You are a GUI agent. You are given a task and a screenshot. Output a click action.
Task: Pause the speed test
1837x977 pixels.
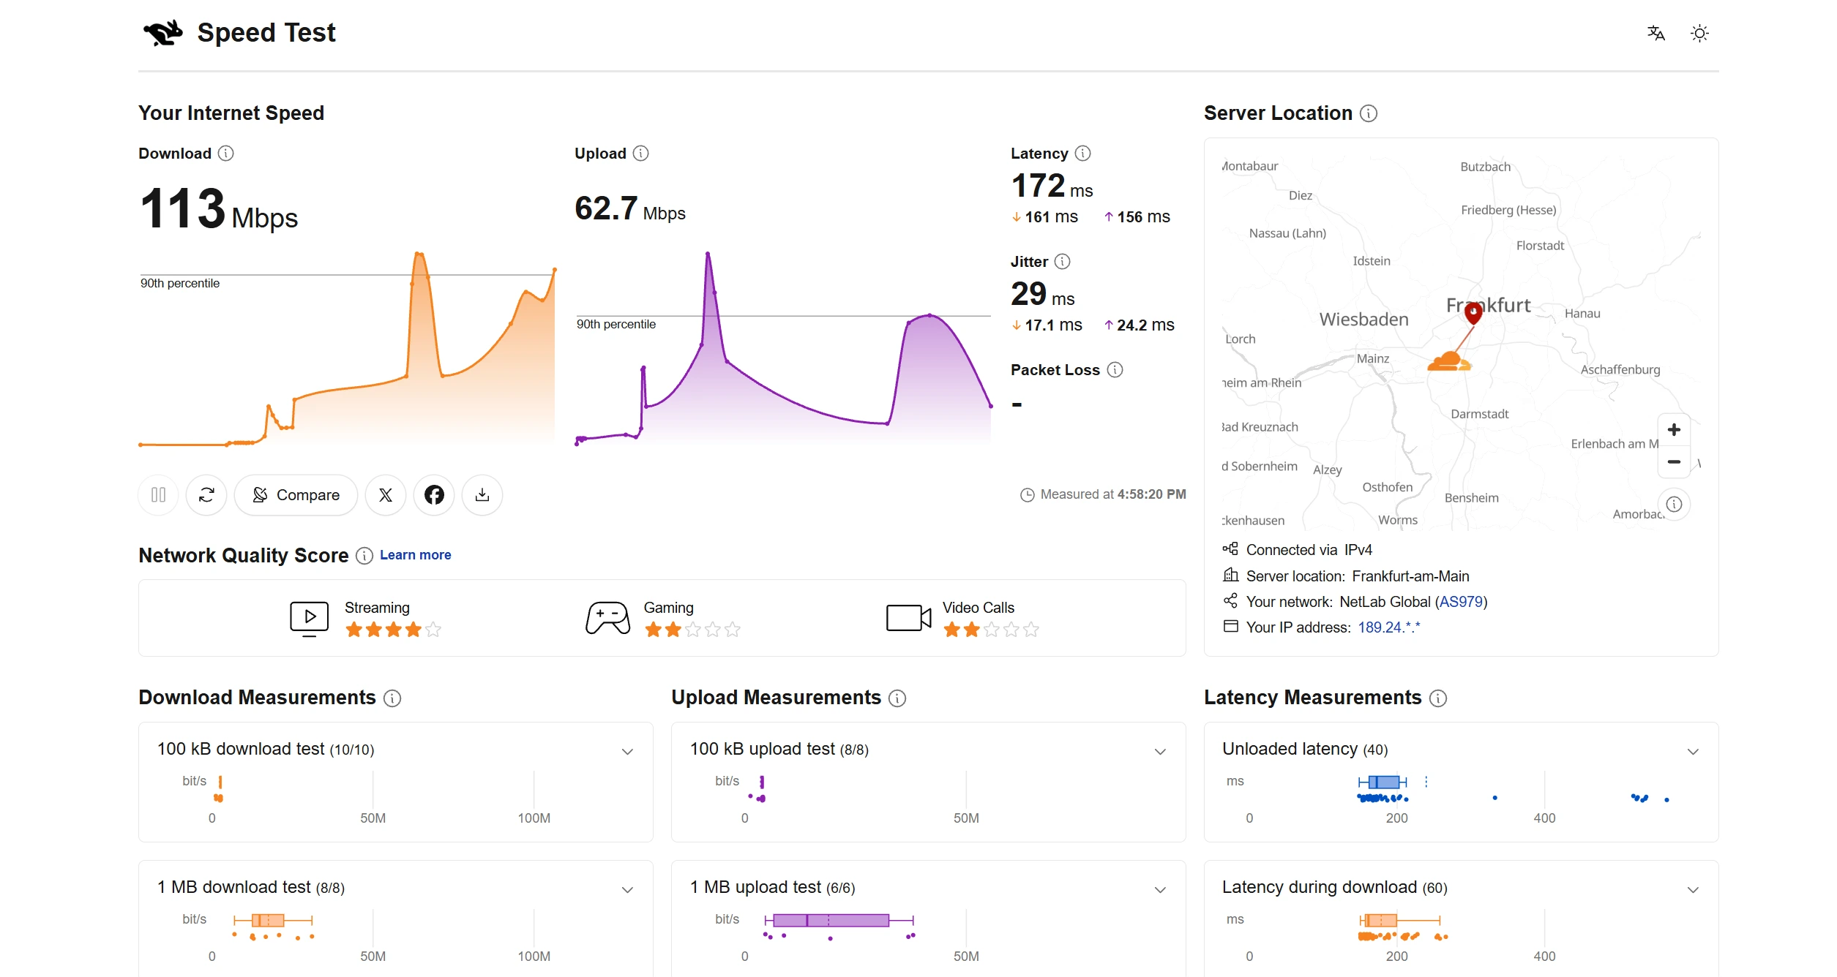(158, 495)
